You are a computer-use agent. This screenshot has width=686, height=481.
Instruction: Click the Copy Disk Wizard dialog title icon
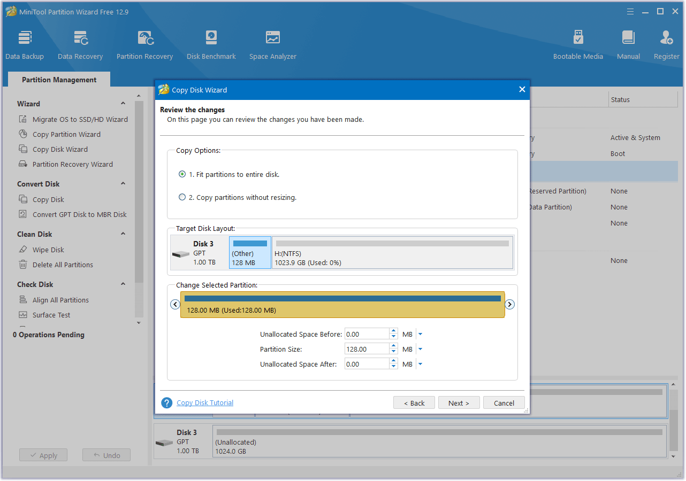coord(164,90)
